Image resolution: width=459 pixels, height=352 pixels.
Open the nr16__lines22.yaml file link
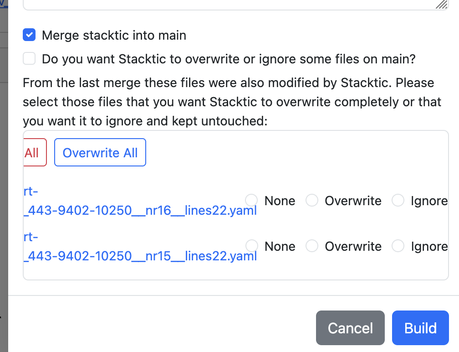tap(140, 211)
